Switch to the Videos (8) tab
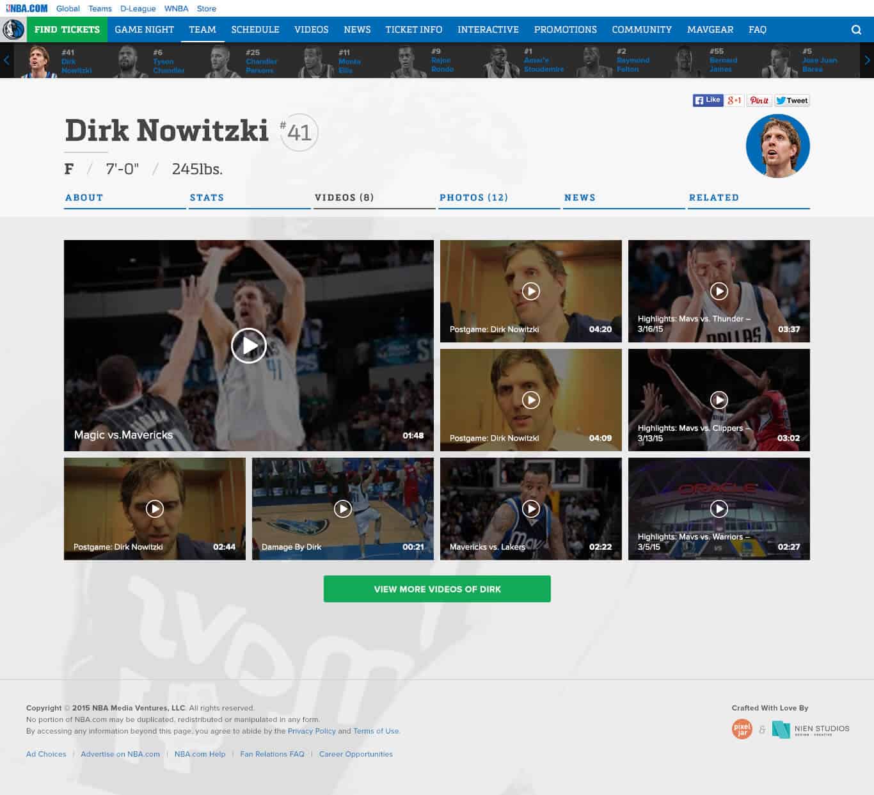874x795 pixels. tap(374, 198)
